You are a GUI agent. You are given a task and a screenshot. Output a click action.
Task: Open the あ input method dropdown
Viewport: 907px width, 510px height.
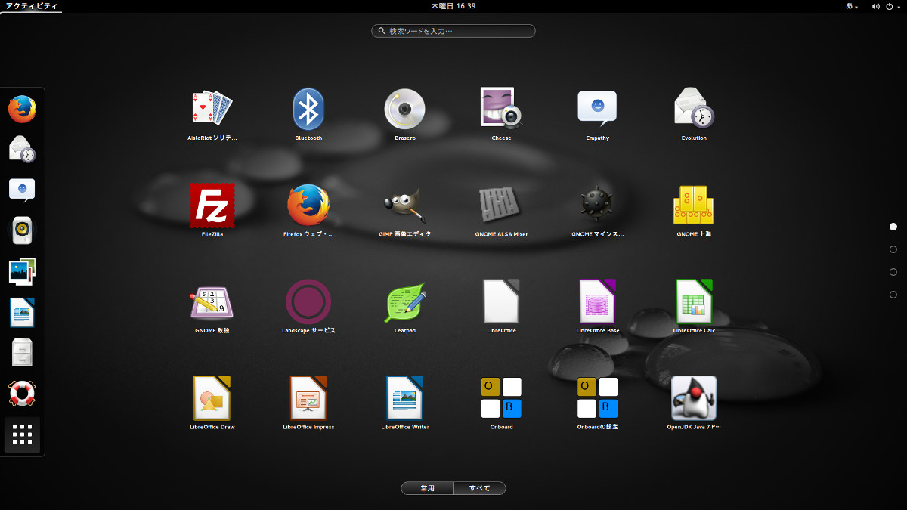[852, 6]
